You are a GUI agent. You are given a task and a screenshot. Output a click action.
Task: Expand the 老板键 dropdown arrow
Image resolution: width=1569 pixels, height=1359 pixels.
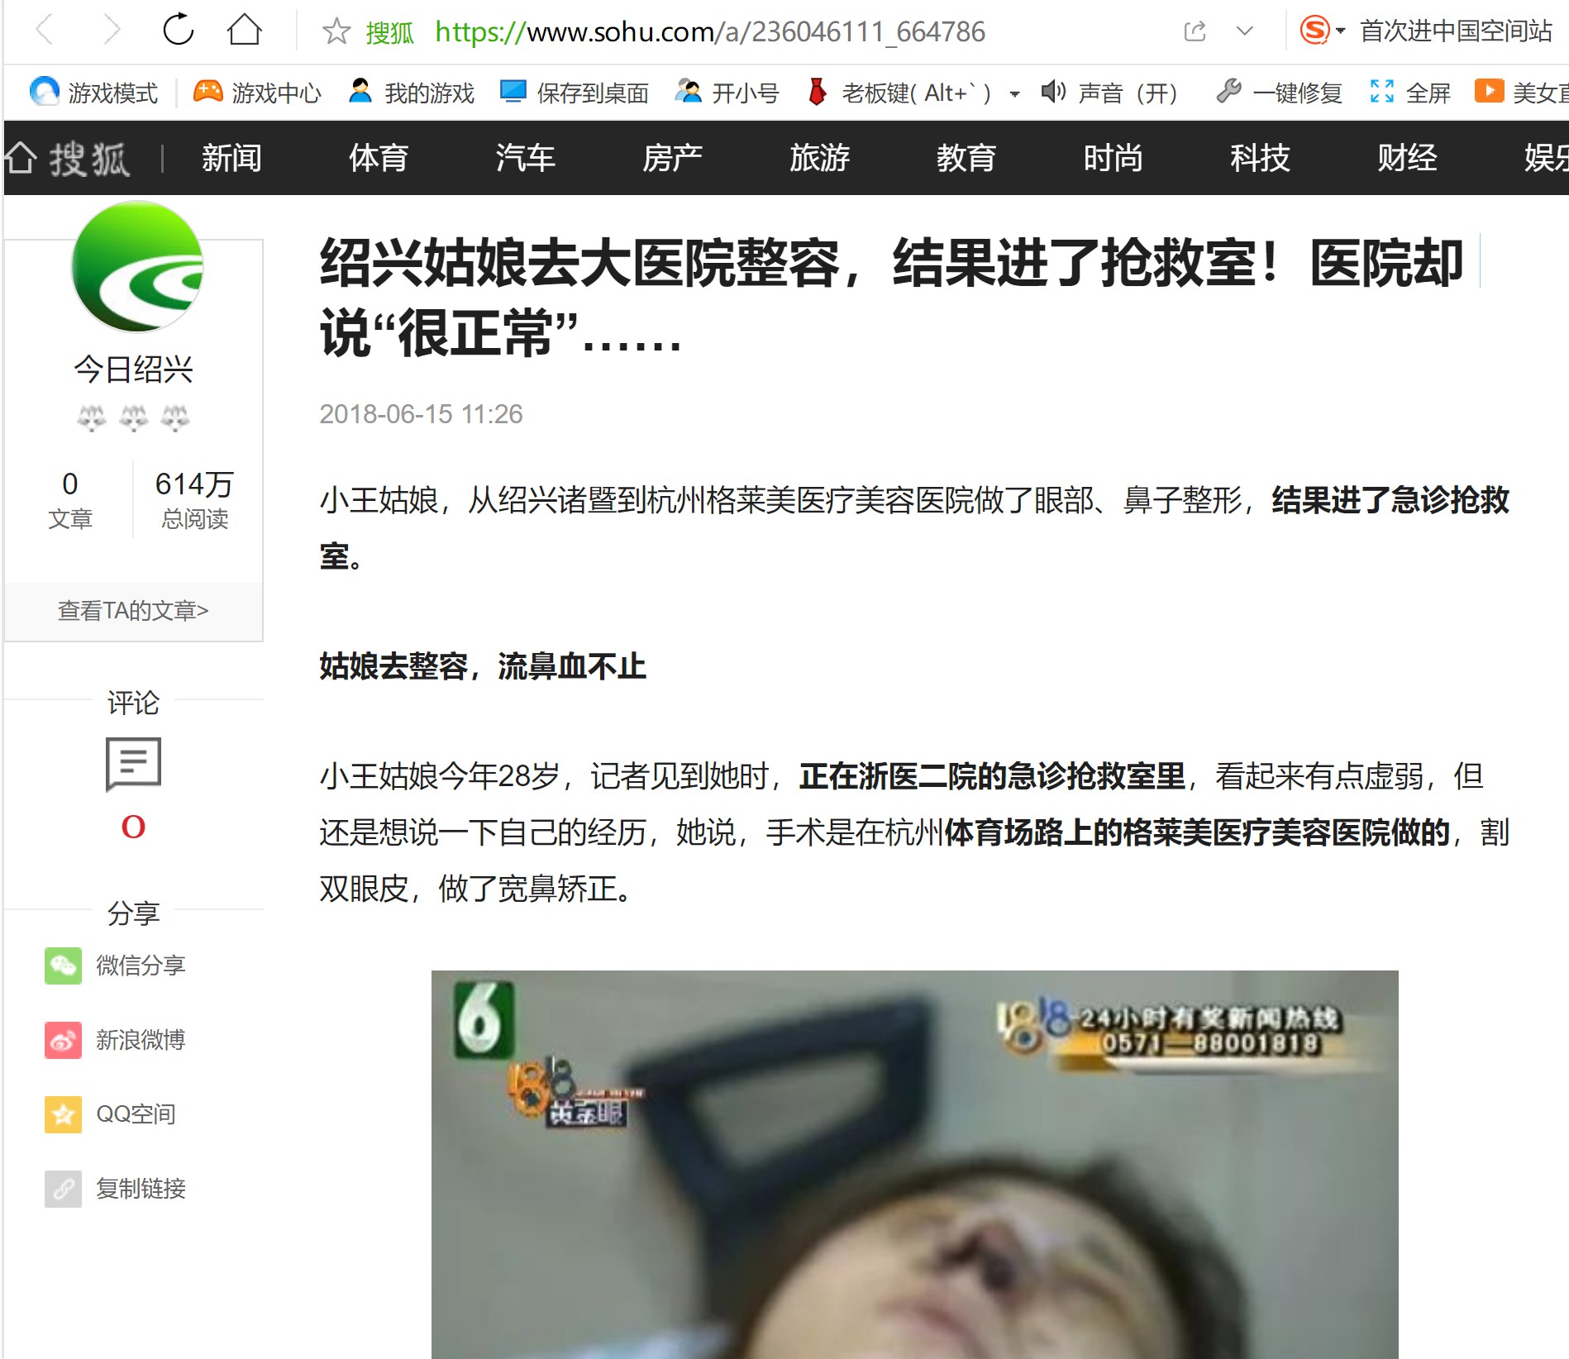click(1014, 94)
